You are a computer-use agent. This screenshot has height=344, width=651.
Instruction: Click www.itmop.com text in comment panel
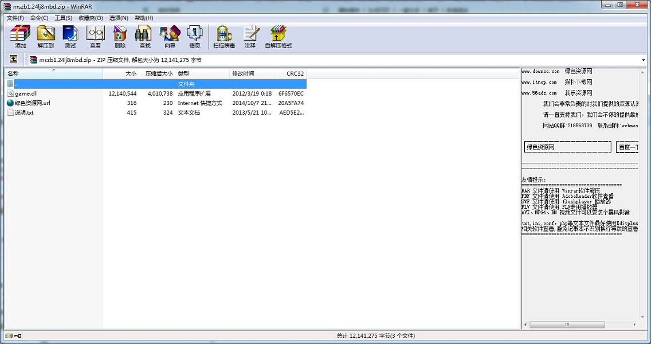[x=539, y=82]
